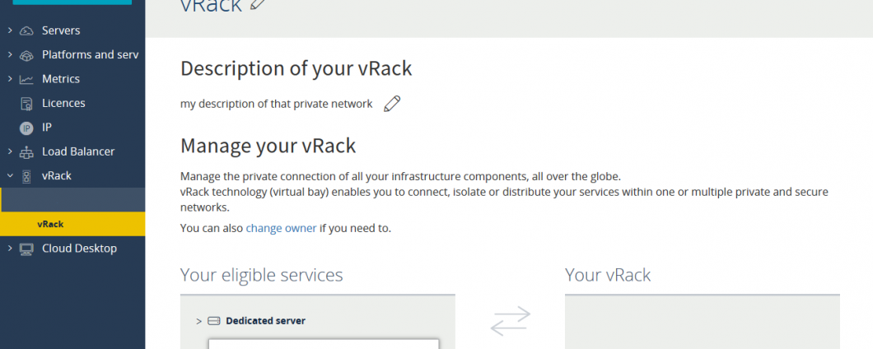Follow the change owner link

click(x=281, y=228)
